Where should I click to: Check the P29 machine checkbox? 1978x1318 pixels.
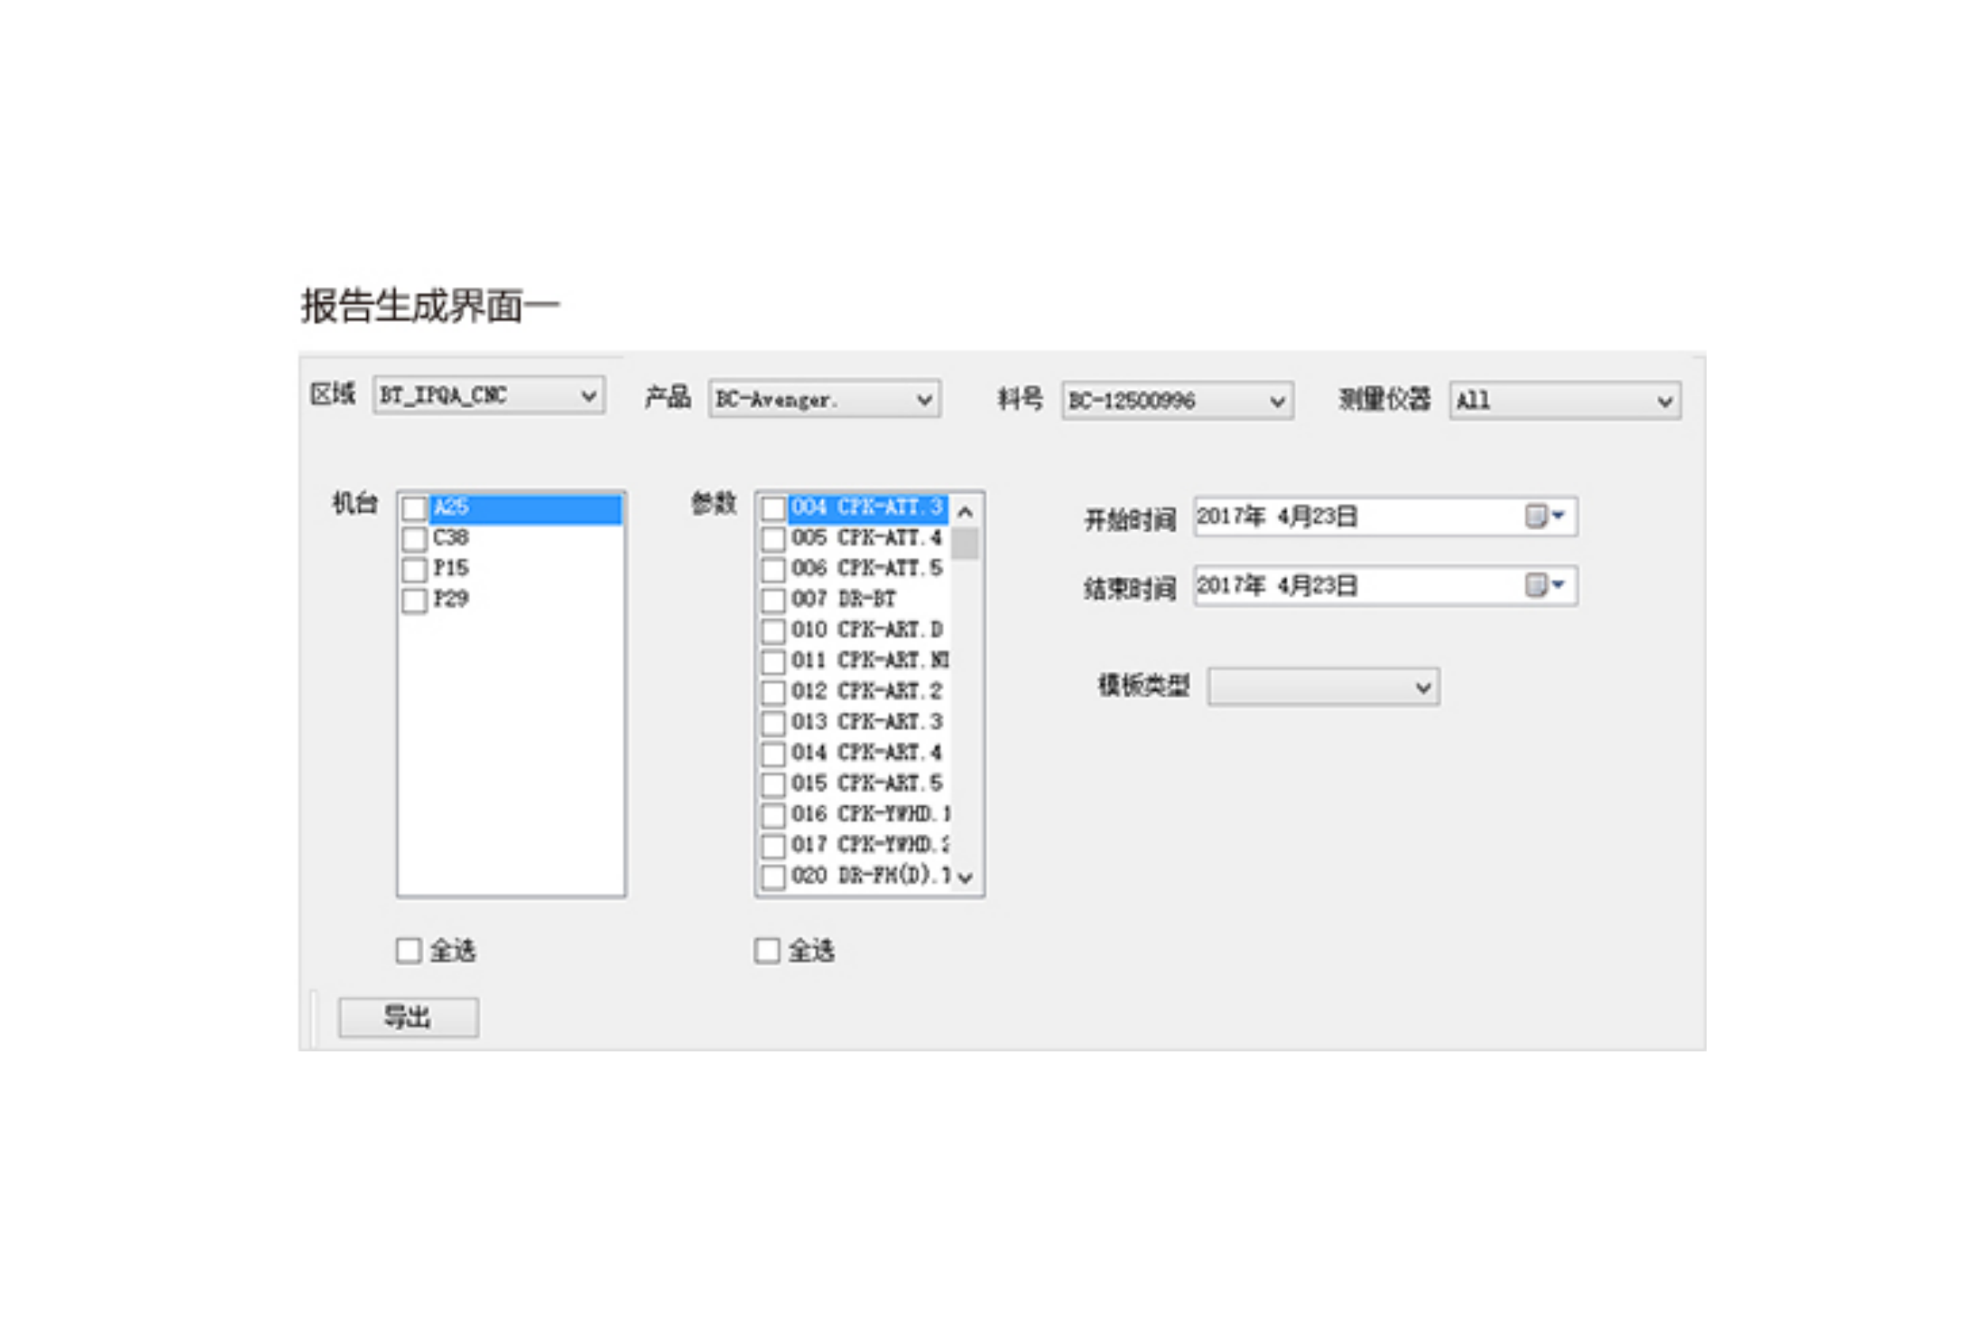click(413, 600)
